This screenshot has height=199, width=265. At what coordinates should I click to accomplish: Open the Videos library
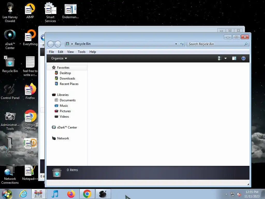coord(64,116)
